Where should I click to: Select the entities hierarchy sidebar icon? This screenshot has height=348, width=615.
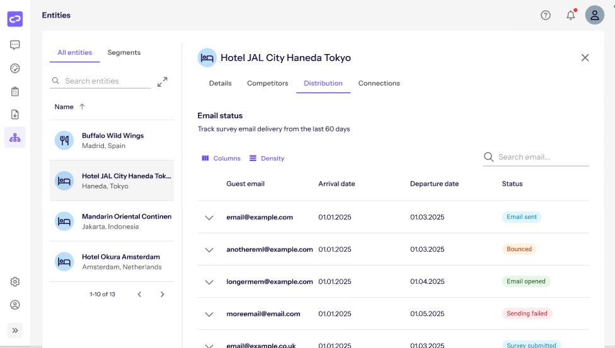click(15, 138)
